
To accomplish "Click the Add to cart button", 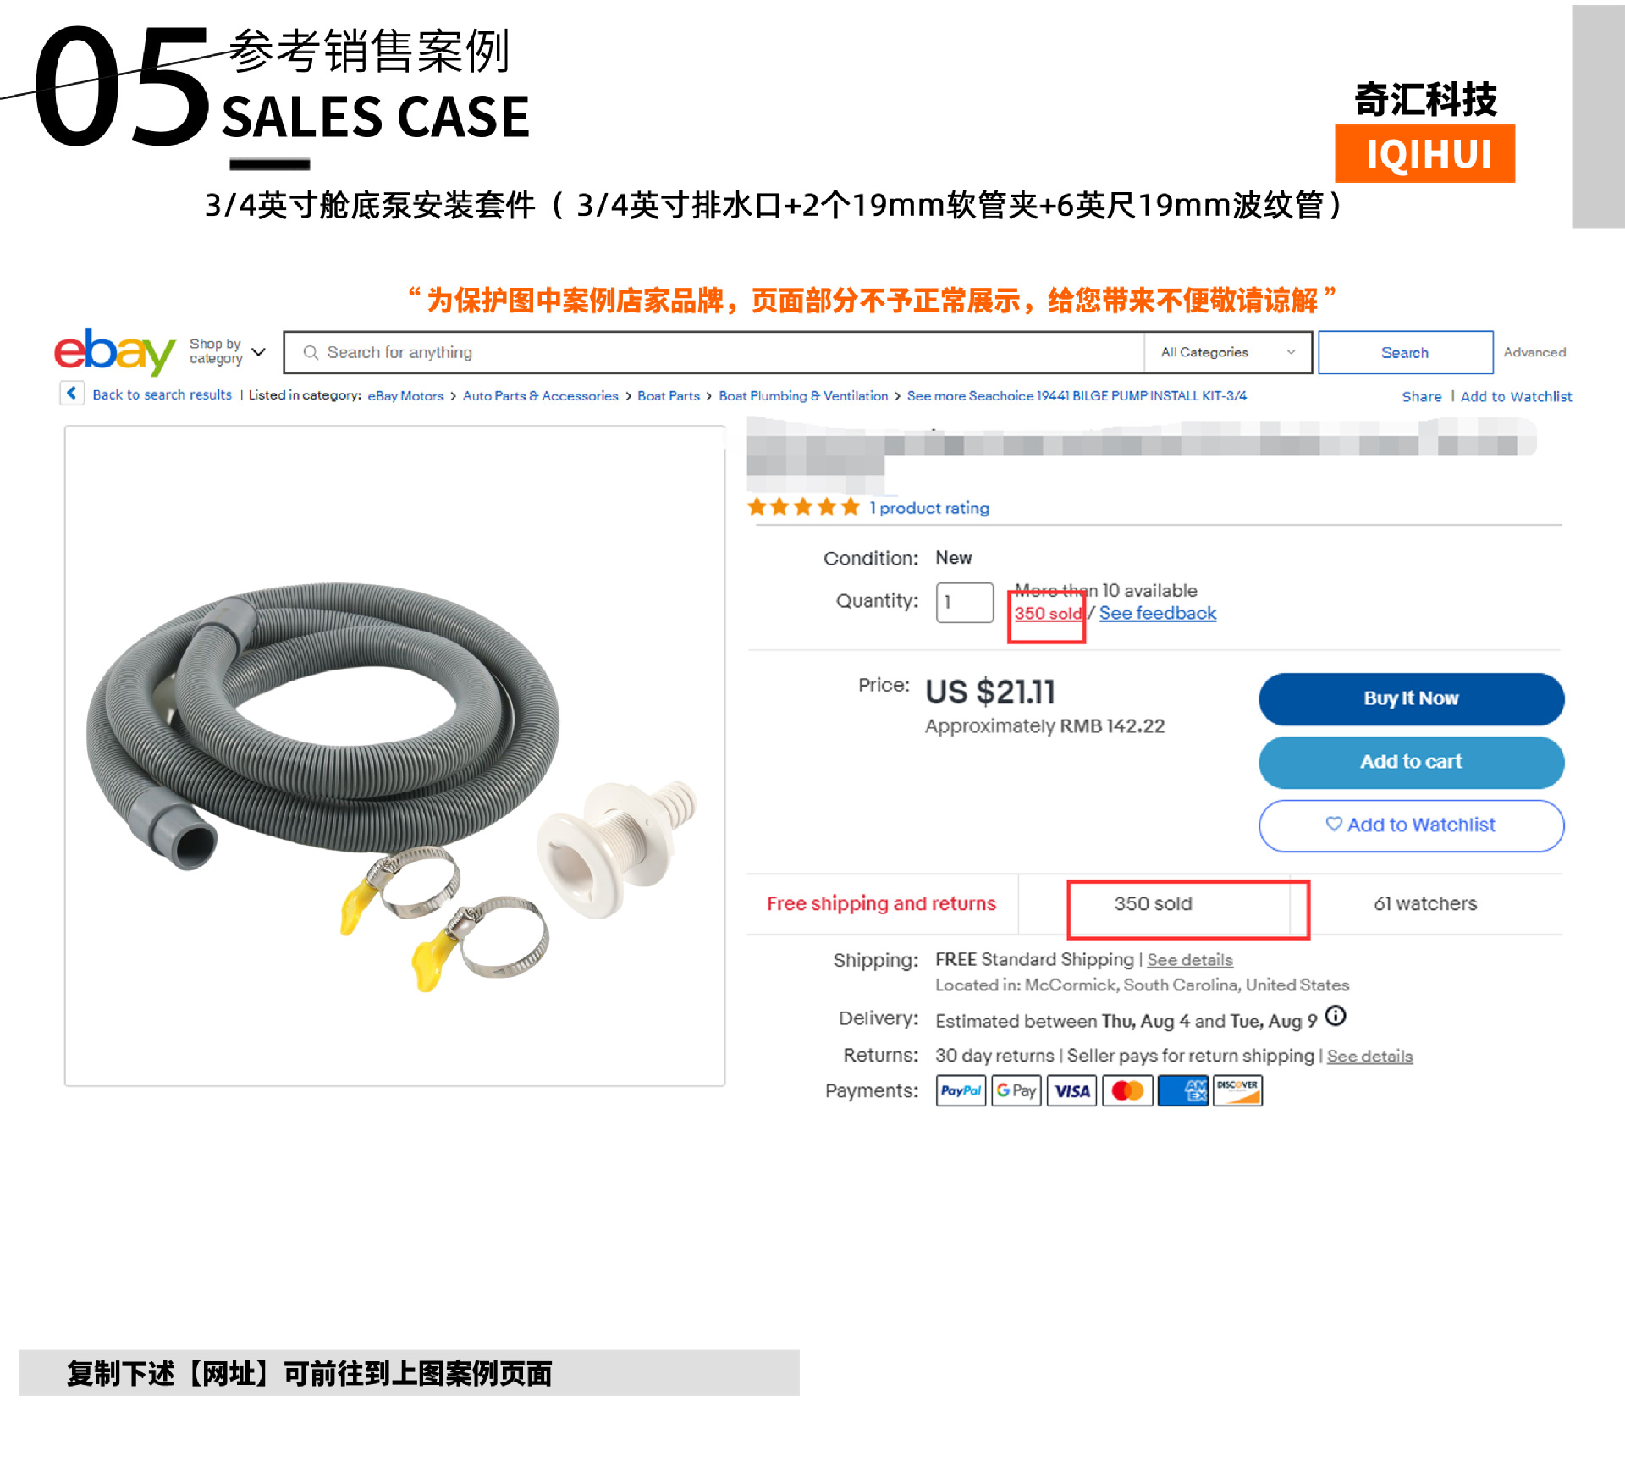I will pyautogui.click(x=1411, y=762).
